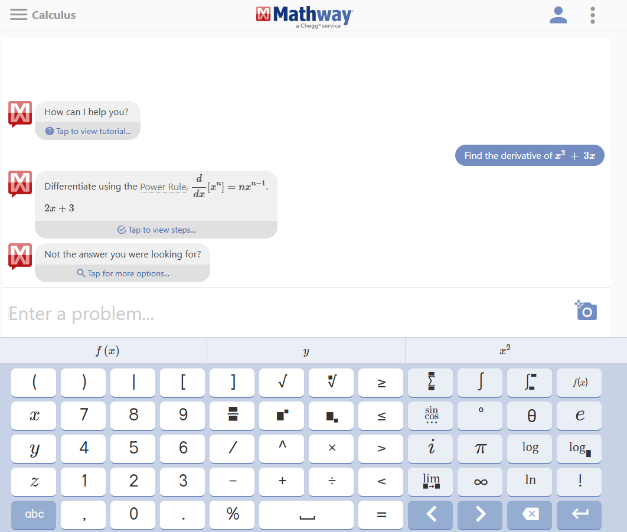Insert the definite integral key
This screenshot has width=627, height=532.
[530, 383]
